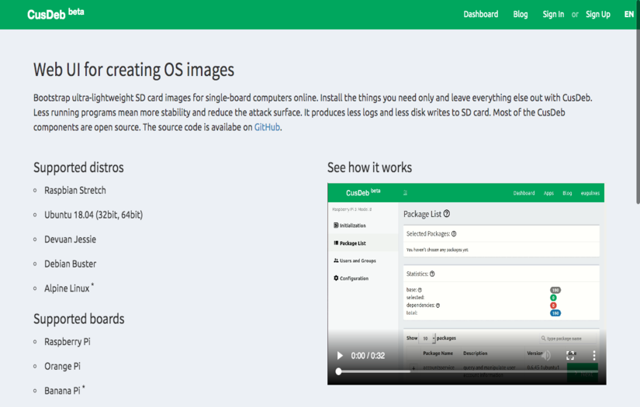
Task: Click the Sign Up link
Action: pyautogui.click(x=598, y=14)
